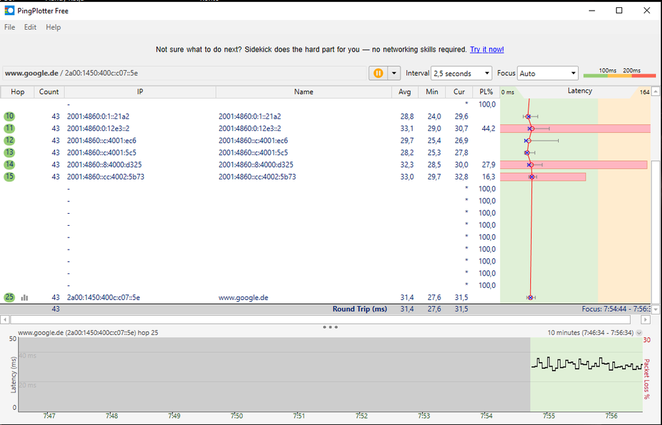This screenshot has height=425, width=662.
Task: Open the File menu
Action: click(10, 27)
